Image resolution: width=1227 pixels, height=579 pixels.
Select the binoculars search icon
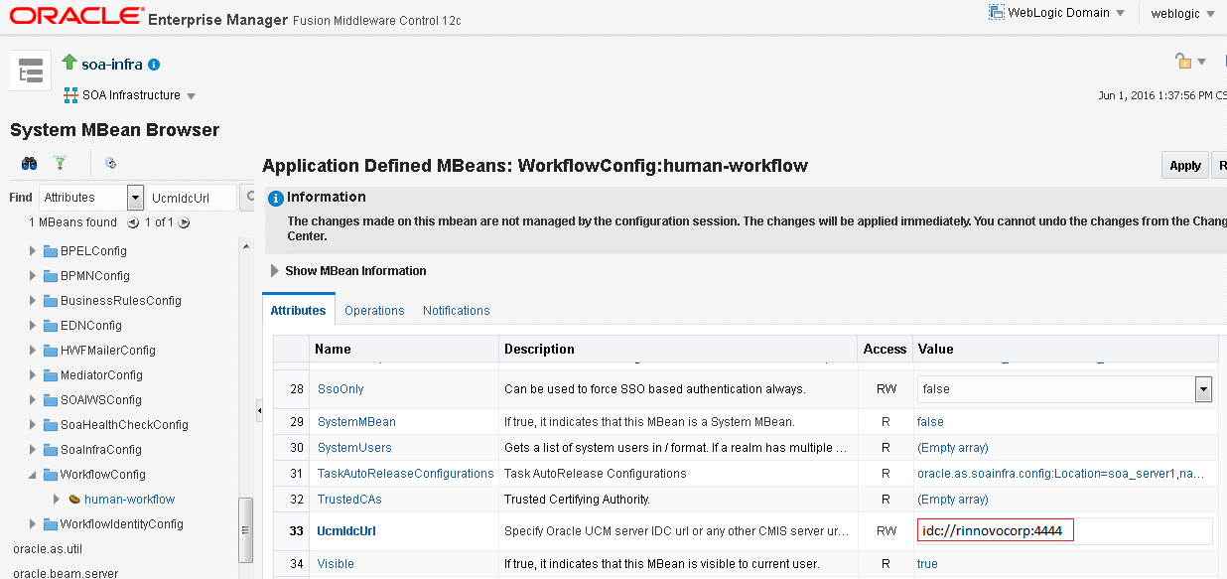click(x=28, y=163)
